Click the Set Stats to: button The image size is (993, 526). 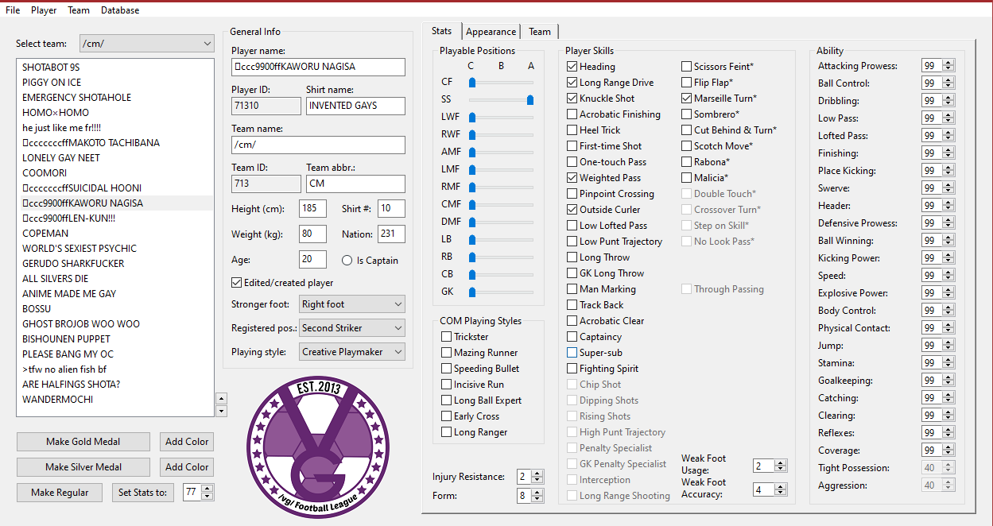click(x=143, y=493)
